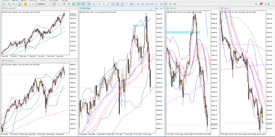Switch the chart to candlestick display

coord(54,4)
